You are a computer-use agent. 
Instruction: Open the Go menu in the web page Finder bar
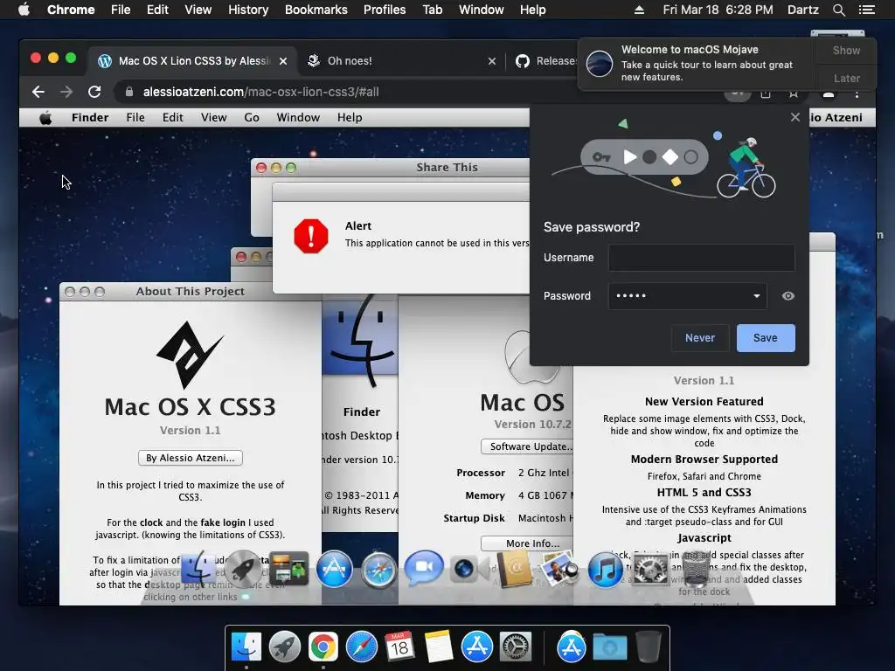click(252, 118)
